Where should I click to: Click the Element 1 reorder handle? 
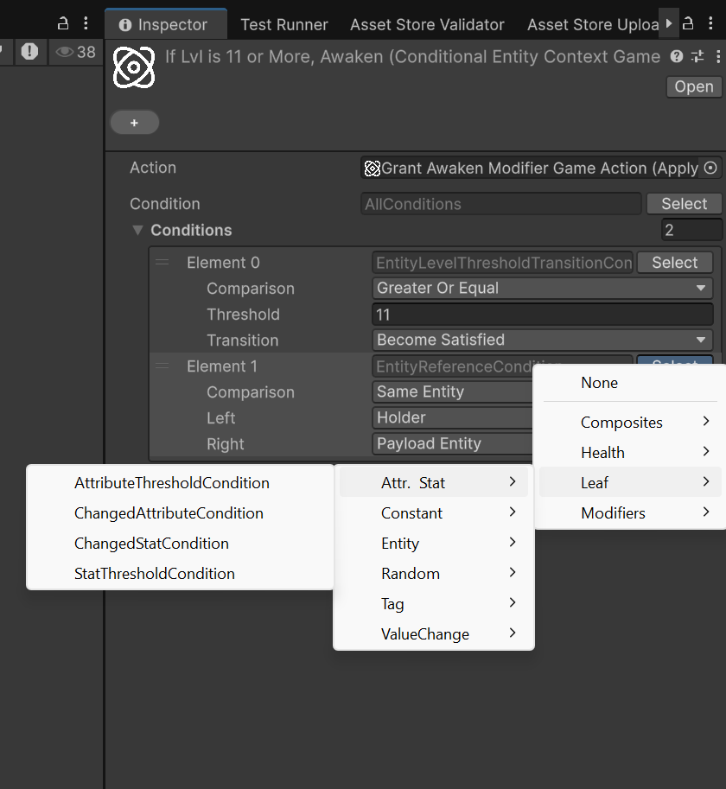pyautogui.click(x=162, y=366)
